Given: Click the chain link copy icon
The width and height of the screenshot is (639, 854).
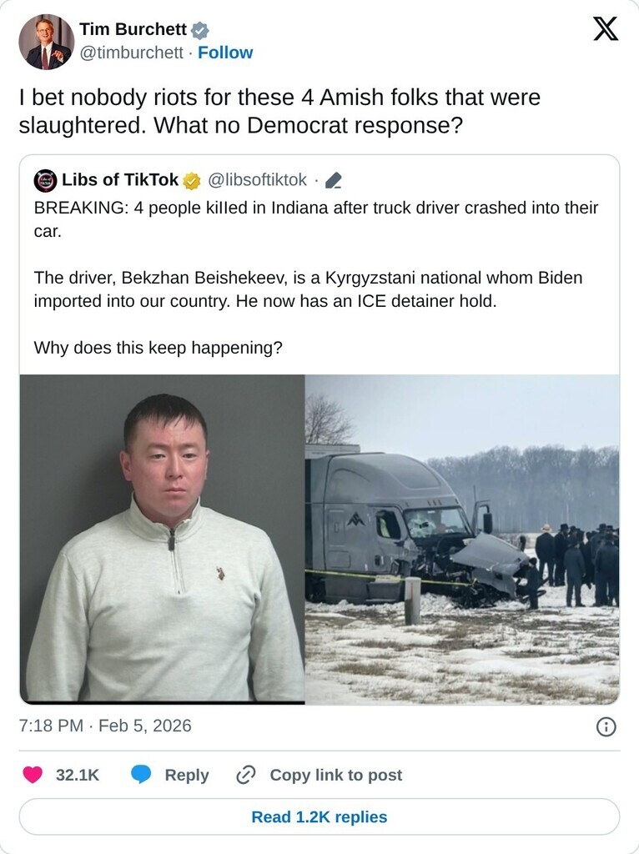Looking at the screenshot, I should (246, 775).
